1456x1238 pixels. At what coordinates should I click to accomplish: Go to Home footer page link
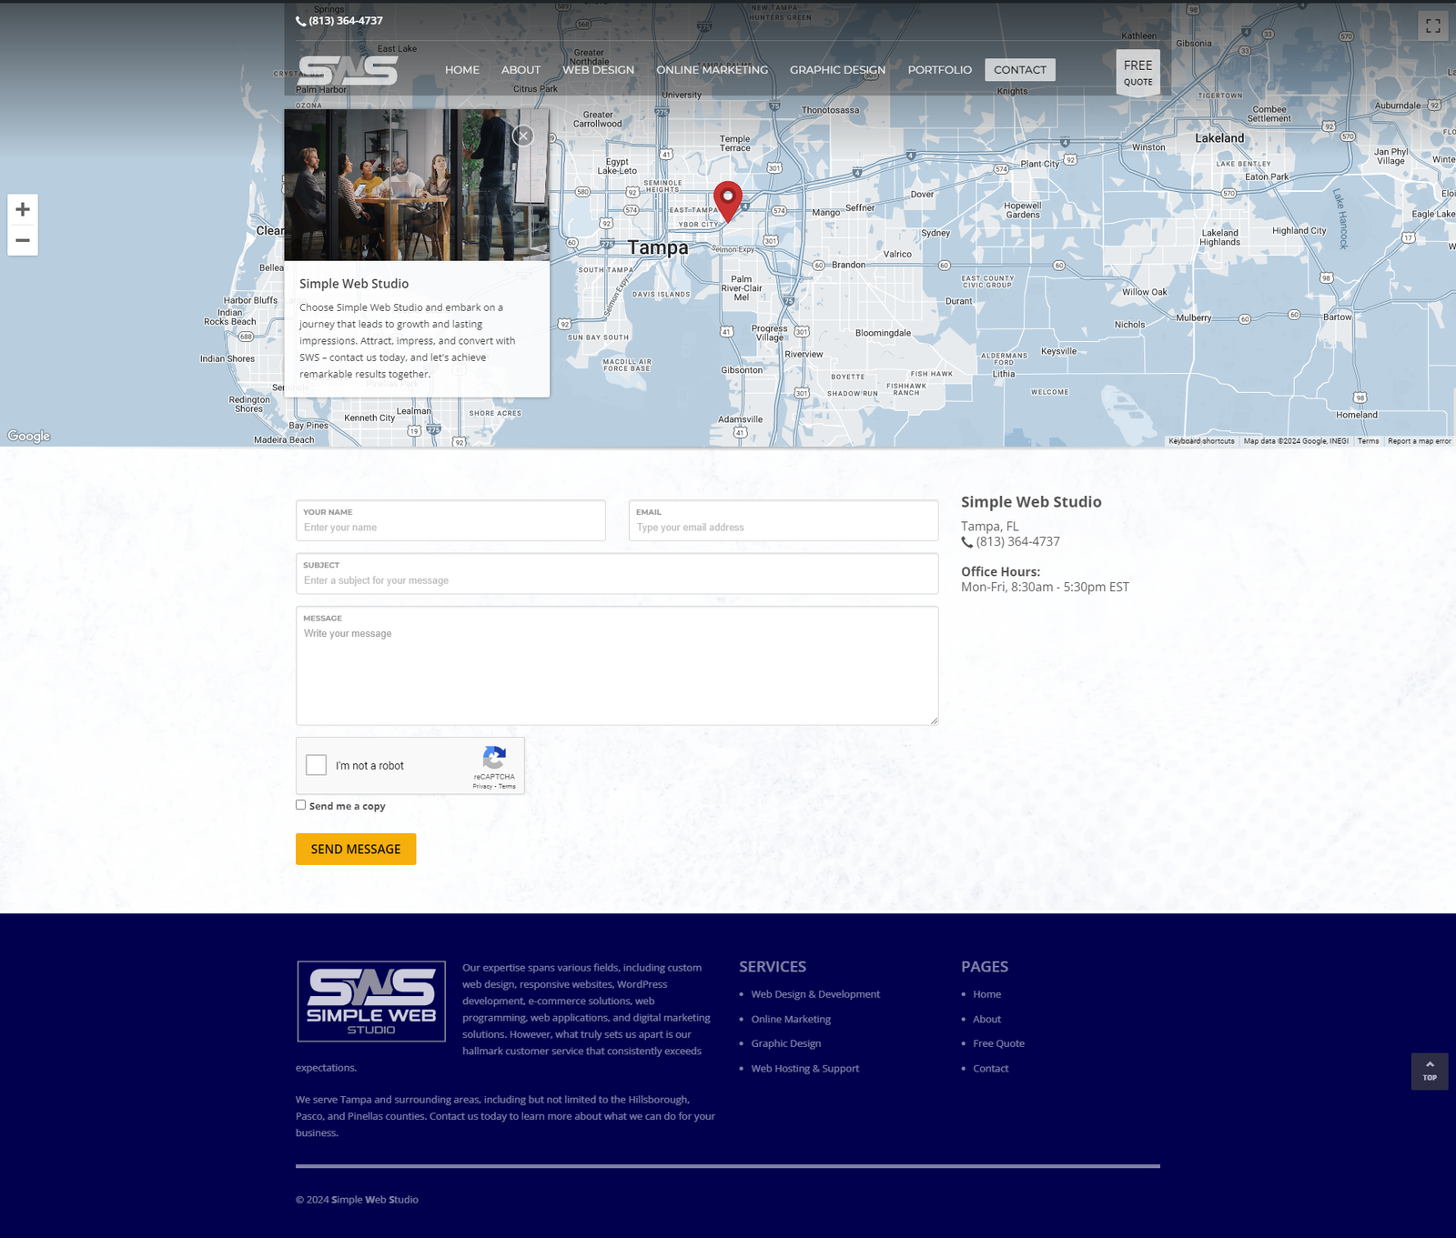click(x=986, y=994)
